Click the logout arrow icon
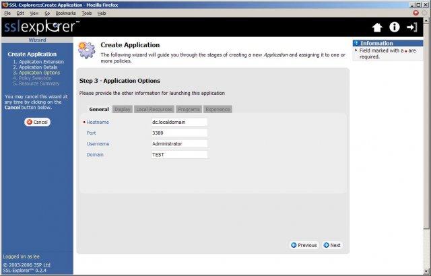 point(412,28)
